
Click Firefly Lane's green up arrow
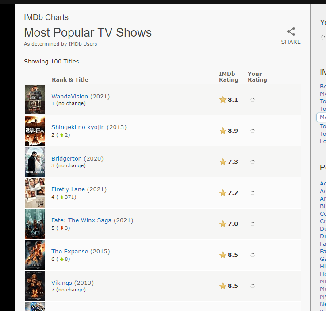coord(61,197)
